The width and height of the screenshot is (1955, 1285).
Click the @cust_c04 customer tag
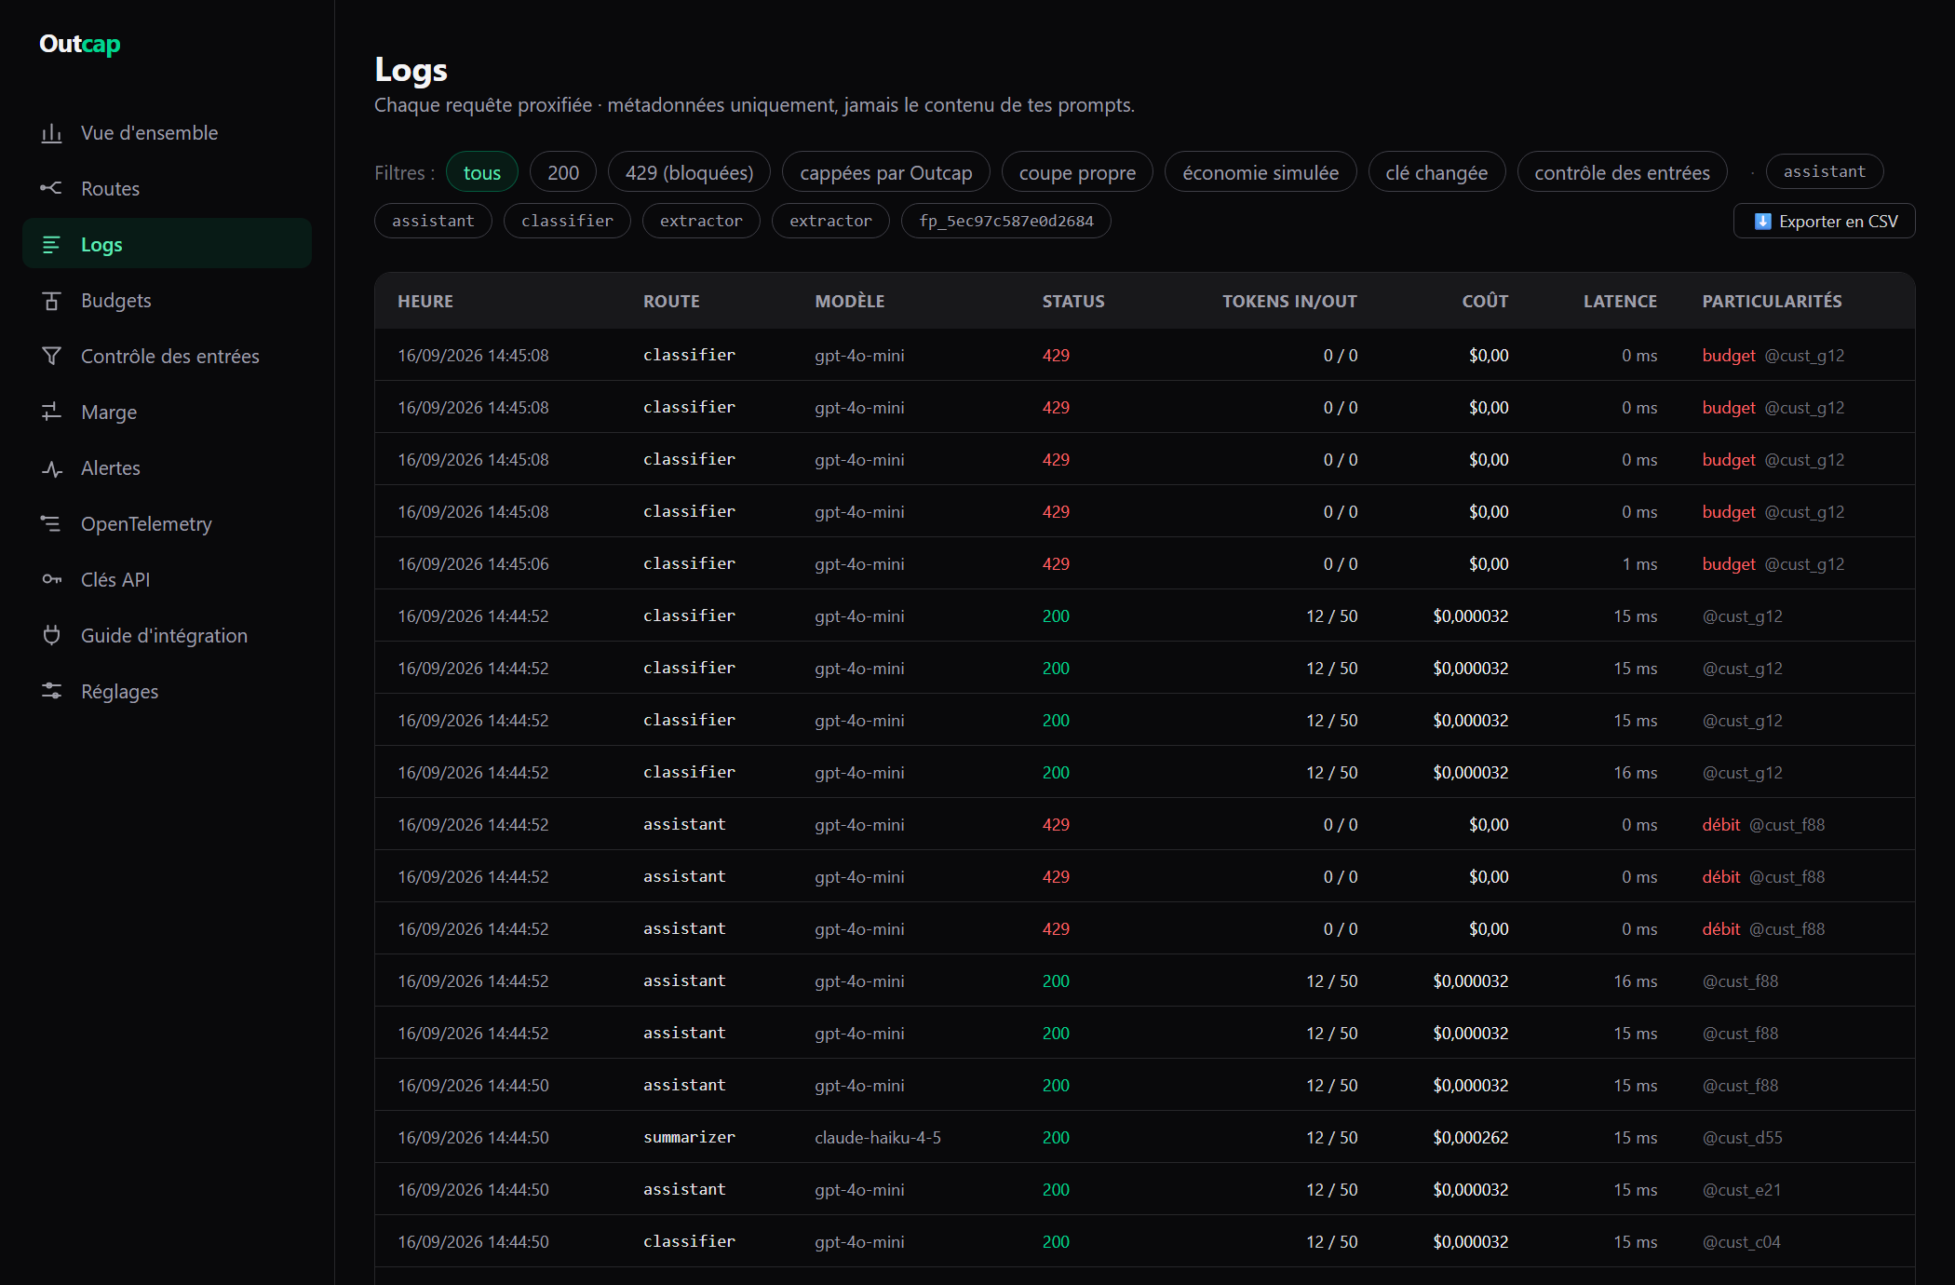pos(1741,1241)
